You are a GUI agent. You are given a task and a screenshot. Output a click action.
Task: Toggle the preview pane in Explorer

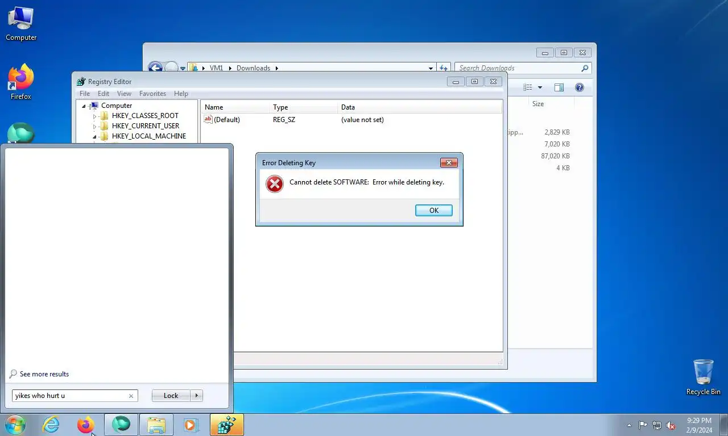[559, 87]
